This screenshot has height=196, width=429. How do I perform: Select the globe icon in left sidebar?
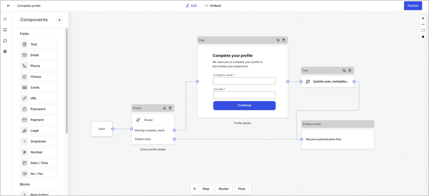click(5, 51)
